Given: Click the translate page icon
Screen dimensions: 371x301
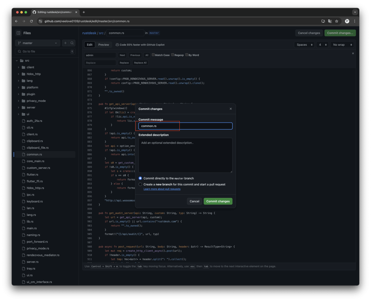Looking at the screenshot, I should (330, 21).
